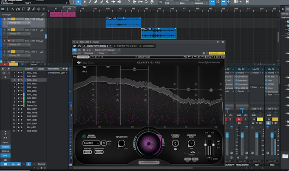Open Display: Off dropdown on track 3
Screen dimensions: 289x171
tap(19, 22)
